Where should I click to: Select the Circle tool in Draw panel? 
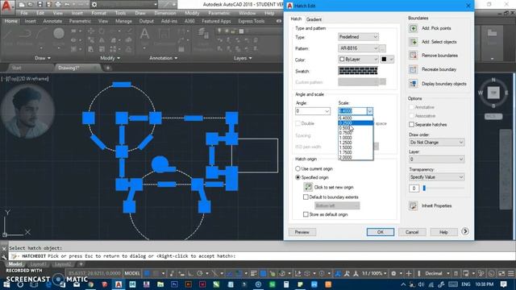(x=59, y=34)
